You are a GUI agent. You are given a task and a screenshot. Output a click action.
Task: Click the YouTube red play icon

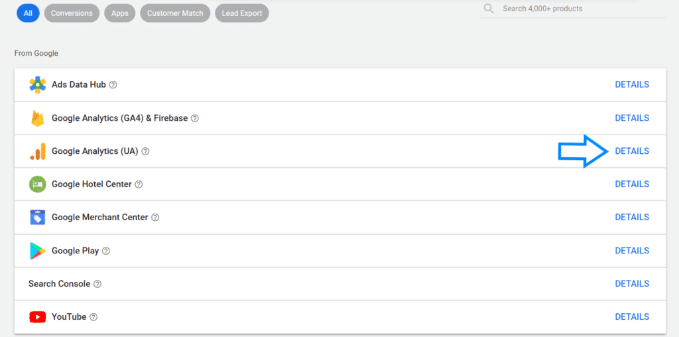pyautogui.click(x=38, y=317)
